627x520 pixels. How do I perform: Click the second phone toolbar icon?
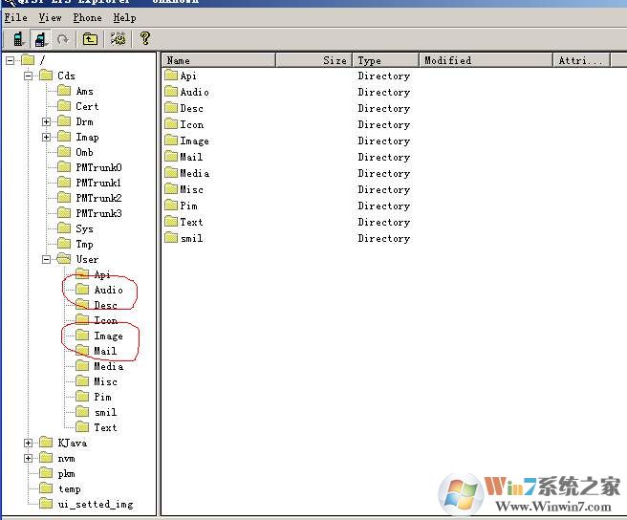point(40,39)
